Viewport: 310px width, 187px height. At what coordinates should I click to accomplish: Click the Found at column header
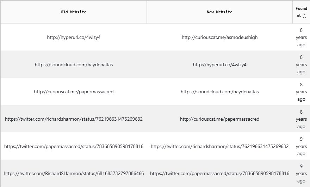point(301,12)
